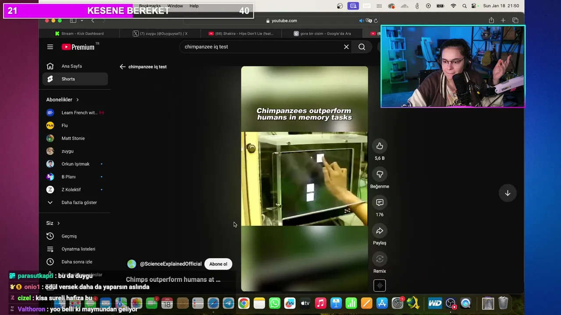Click the chimpanzee Shorts video player

pyautogui.click(x=304, y=178)
